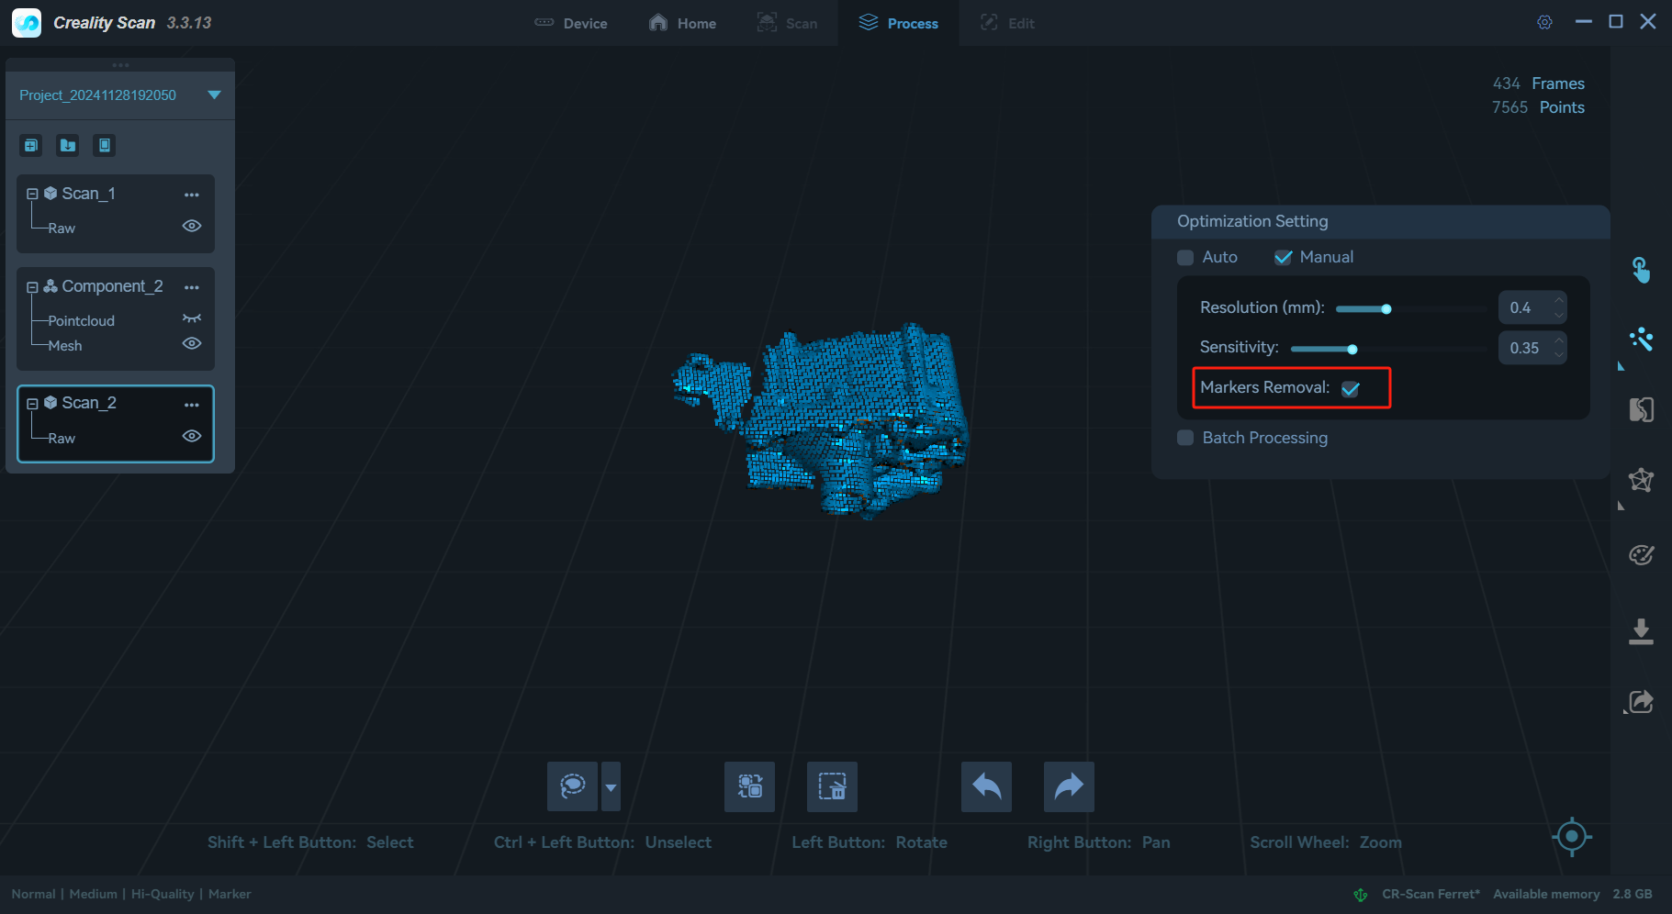Switch to the Home tab

click(682, 23)
